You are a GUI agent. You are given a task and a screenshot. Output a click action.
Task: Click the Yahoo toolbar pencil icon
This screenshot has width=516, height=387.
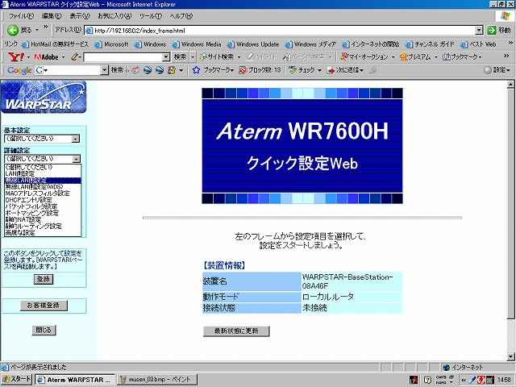pyautogui.click(x=74, y=57)
